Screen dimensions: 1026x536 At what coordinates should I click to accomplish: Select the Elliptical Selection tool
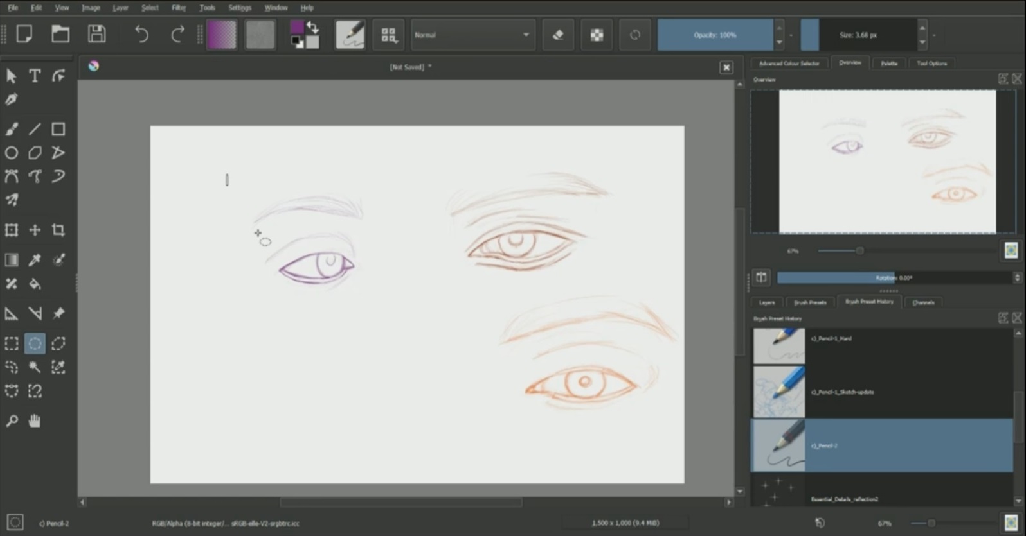pos(35,343)
